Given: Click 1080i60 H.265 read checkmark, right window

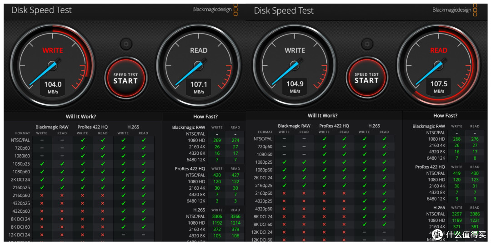Looking at the screenshot, I should (x=385, y=154).
